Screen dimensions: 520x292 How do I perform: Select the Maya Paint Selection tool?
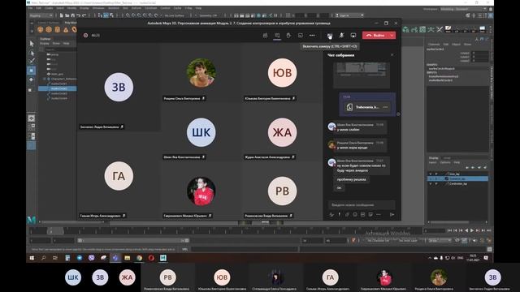[32, 62]
